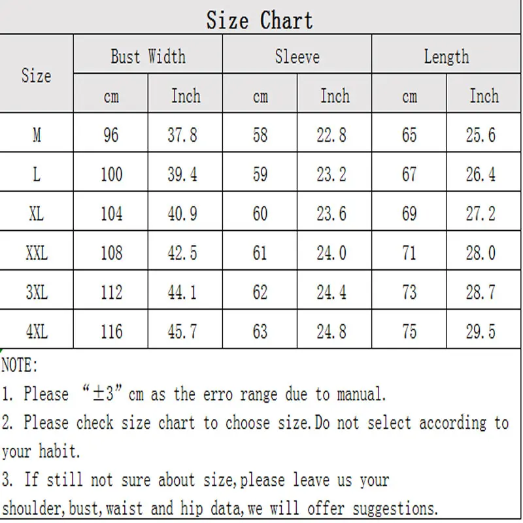Screen dimensions: 523x523
Task: Click the 3XL size row label
Action: point(37,292)
